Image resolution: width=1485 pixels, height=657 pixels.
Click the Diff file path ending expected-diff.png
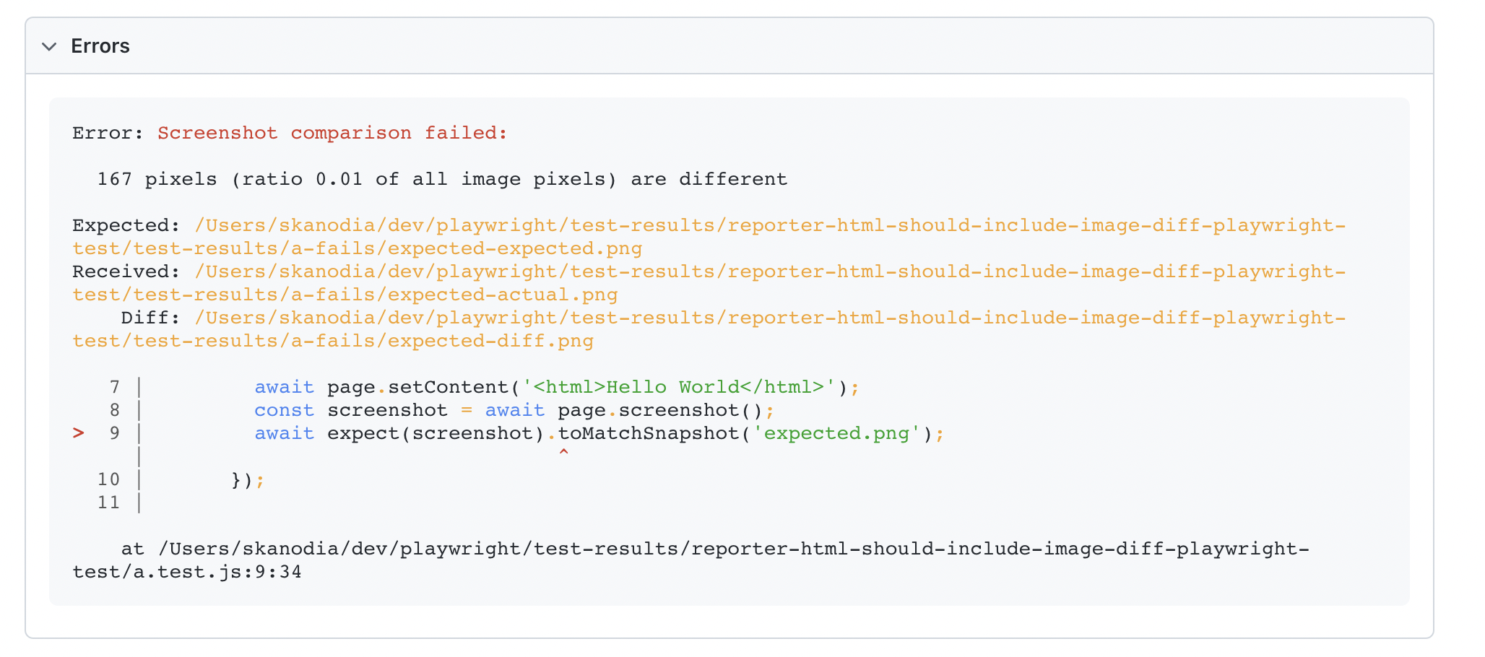(709, 329)
